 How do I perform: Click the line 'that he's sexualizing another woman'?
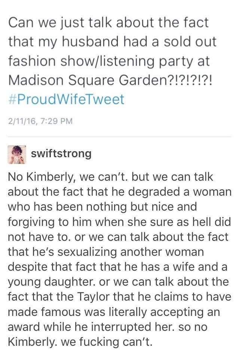(105, 252)
